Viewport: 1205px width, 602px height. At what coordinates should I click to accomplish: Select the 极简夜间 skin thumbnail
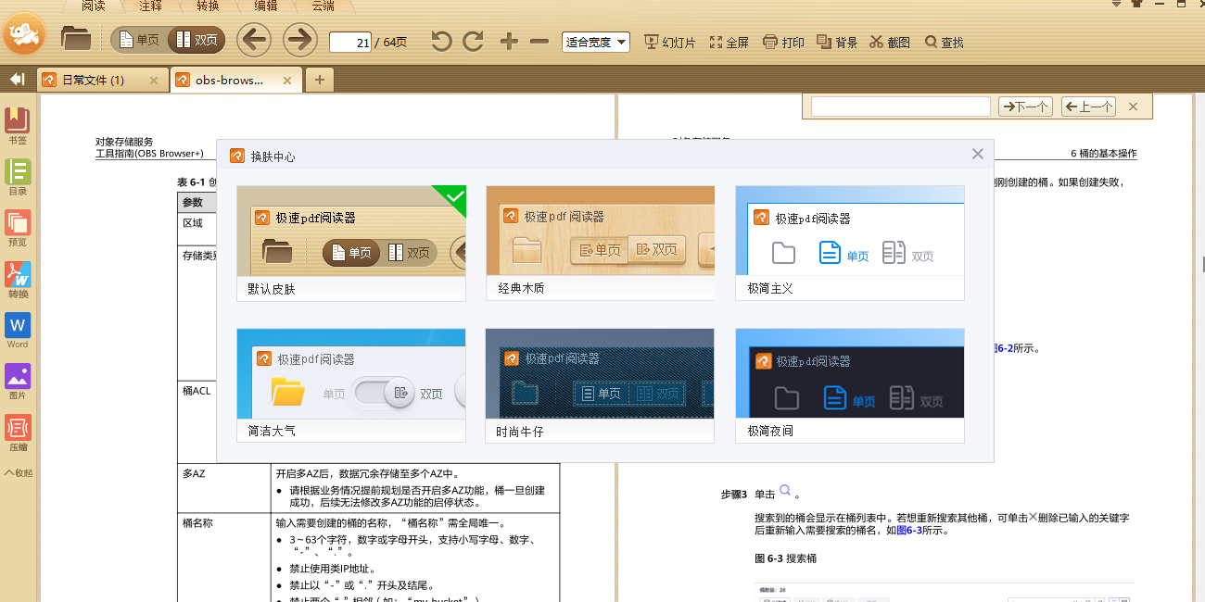click(x=850, y=385)
